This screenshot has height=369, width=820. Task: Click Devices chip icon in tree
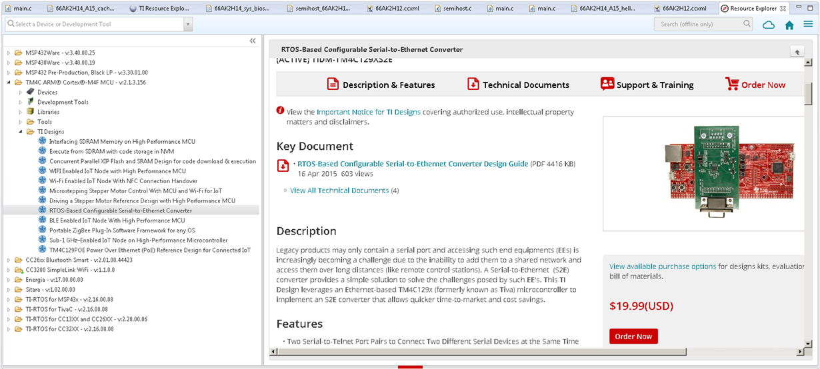(30, 92)
